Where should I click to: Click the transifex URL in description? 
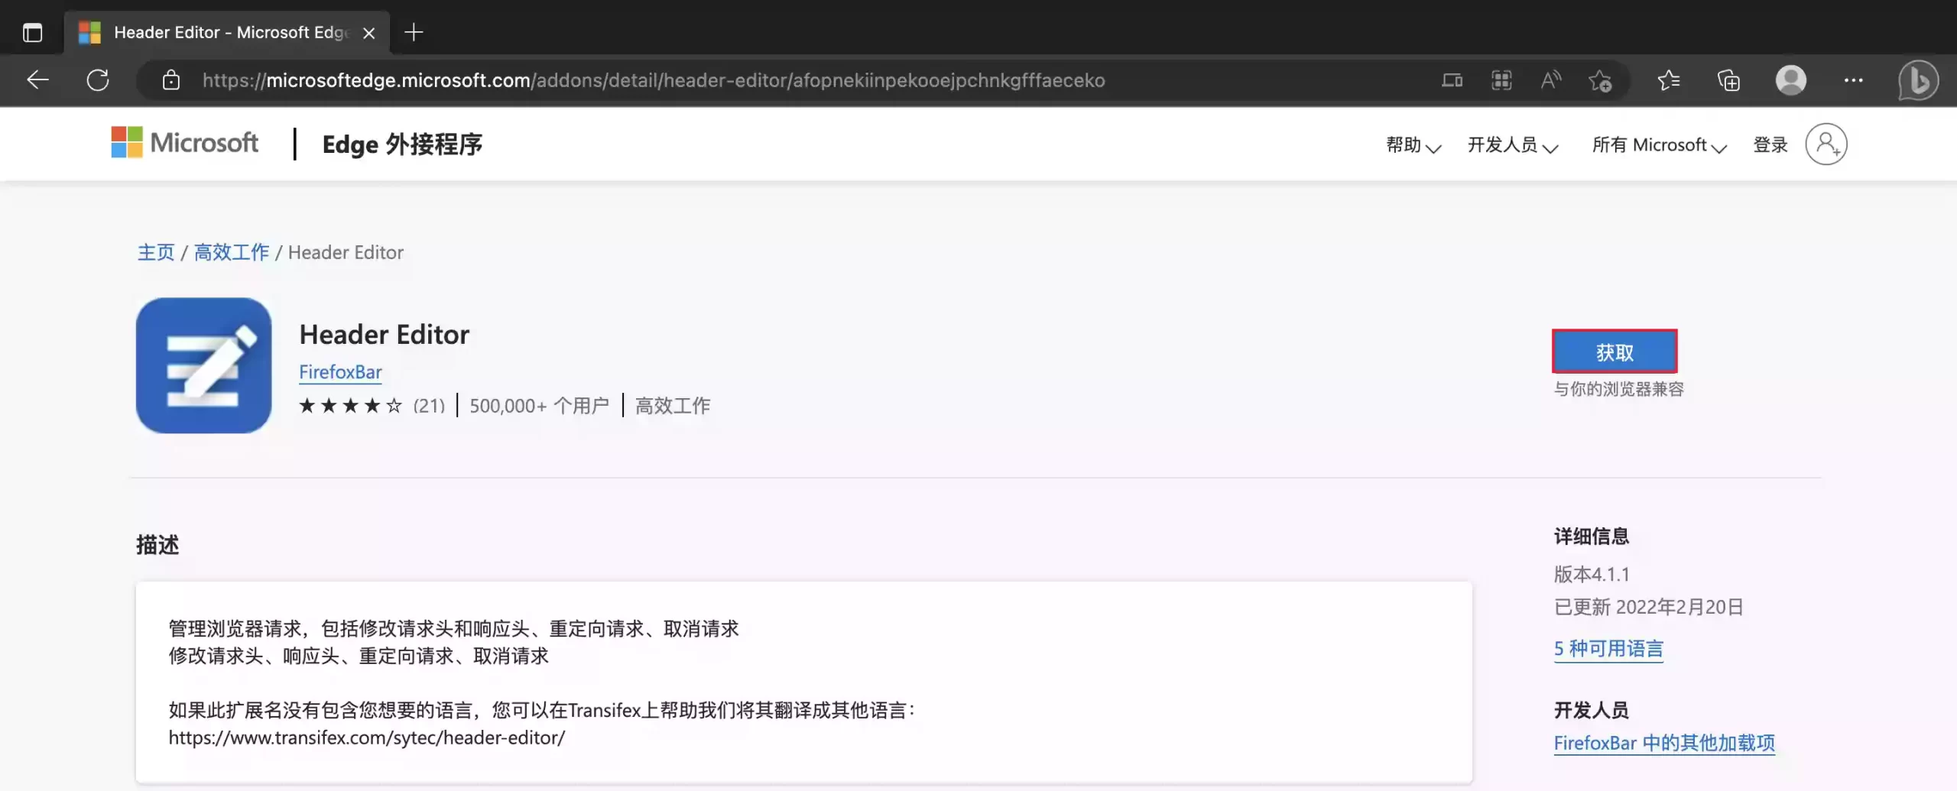367,738
